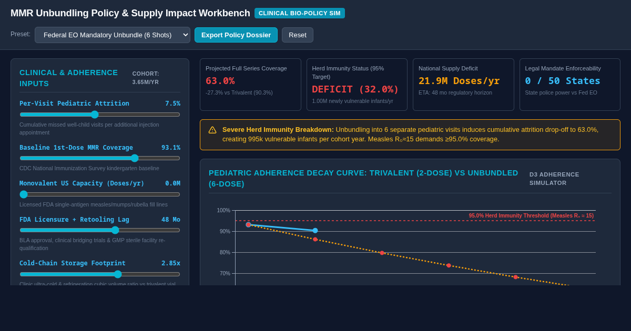Viewport: 631px width, 331px height.
Task: Click the Clinical Bio-Policy Sim badge
Action: tap(300, 13)
